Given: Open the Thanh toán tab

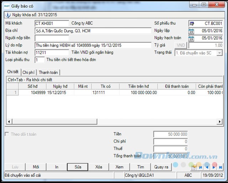Looking at the screenshot, I should click(48, 72).
